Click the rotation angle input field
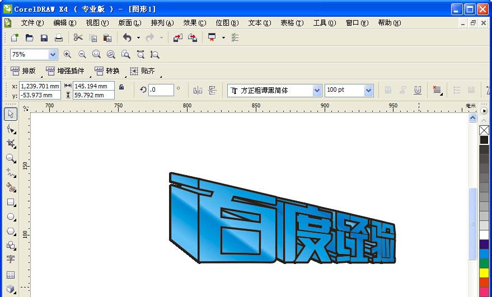 161,90
